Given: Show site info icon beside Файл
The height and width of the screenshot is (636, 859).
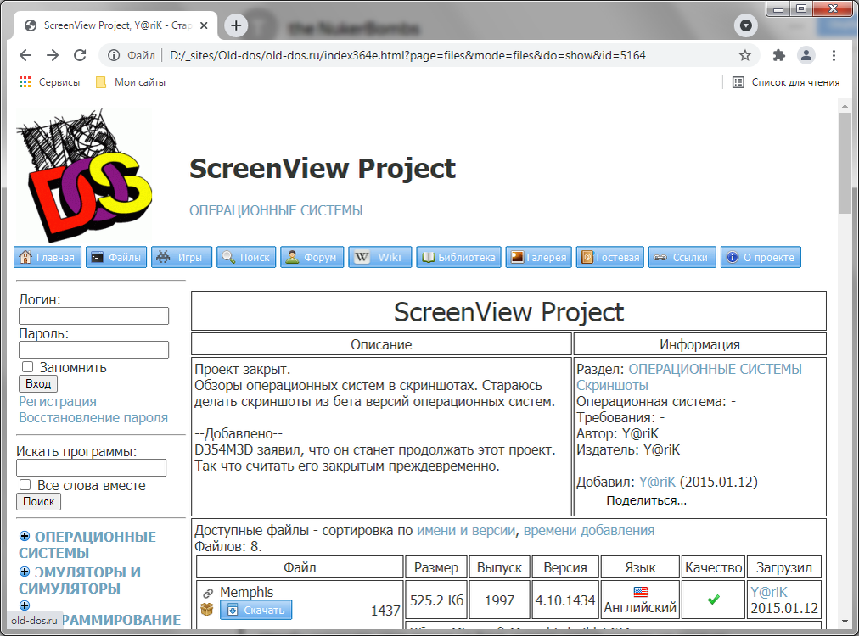Looking at the screenshot, I should pyautogui.click(x=114, y=55).
